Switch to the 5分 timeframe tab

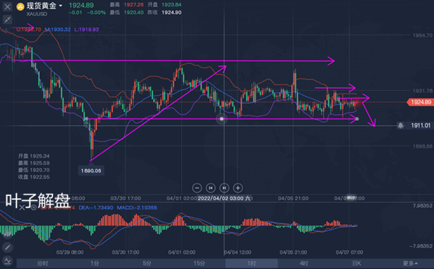tap(147, 263)
